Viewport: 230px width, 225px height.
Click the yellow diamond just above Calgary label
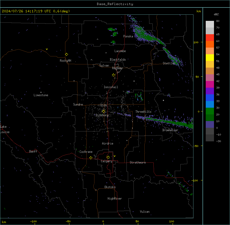pos(108,157)
